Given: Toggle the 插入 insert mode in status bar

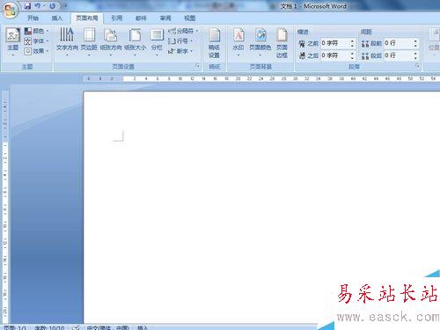Looking at the screenshot, I should [x=143, y=327].
